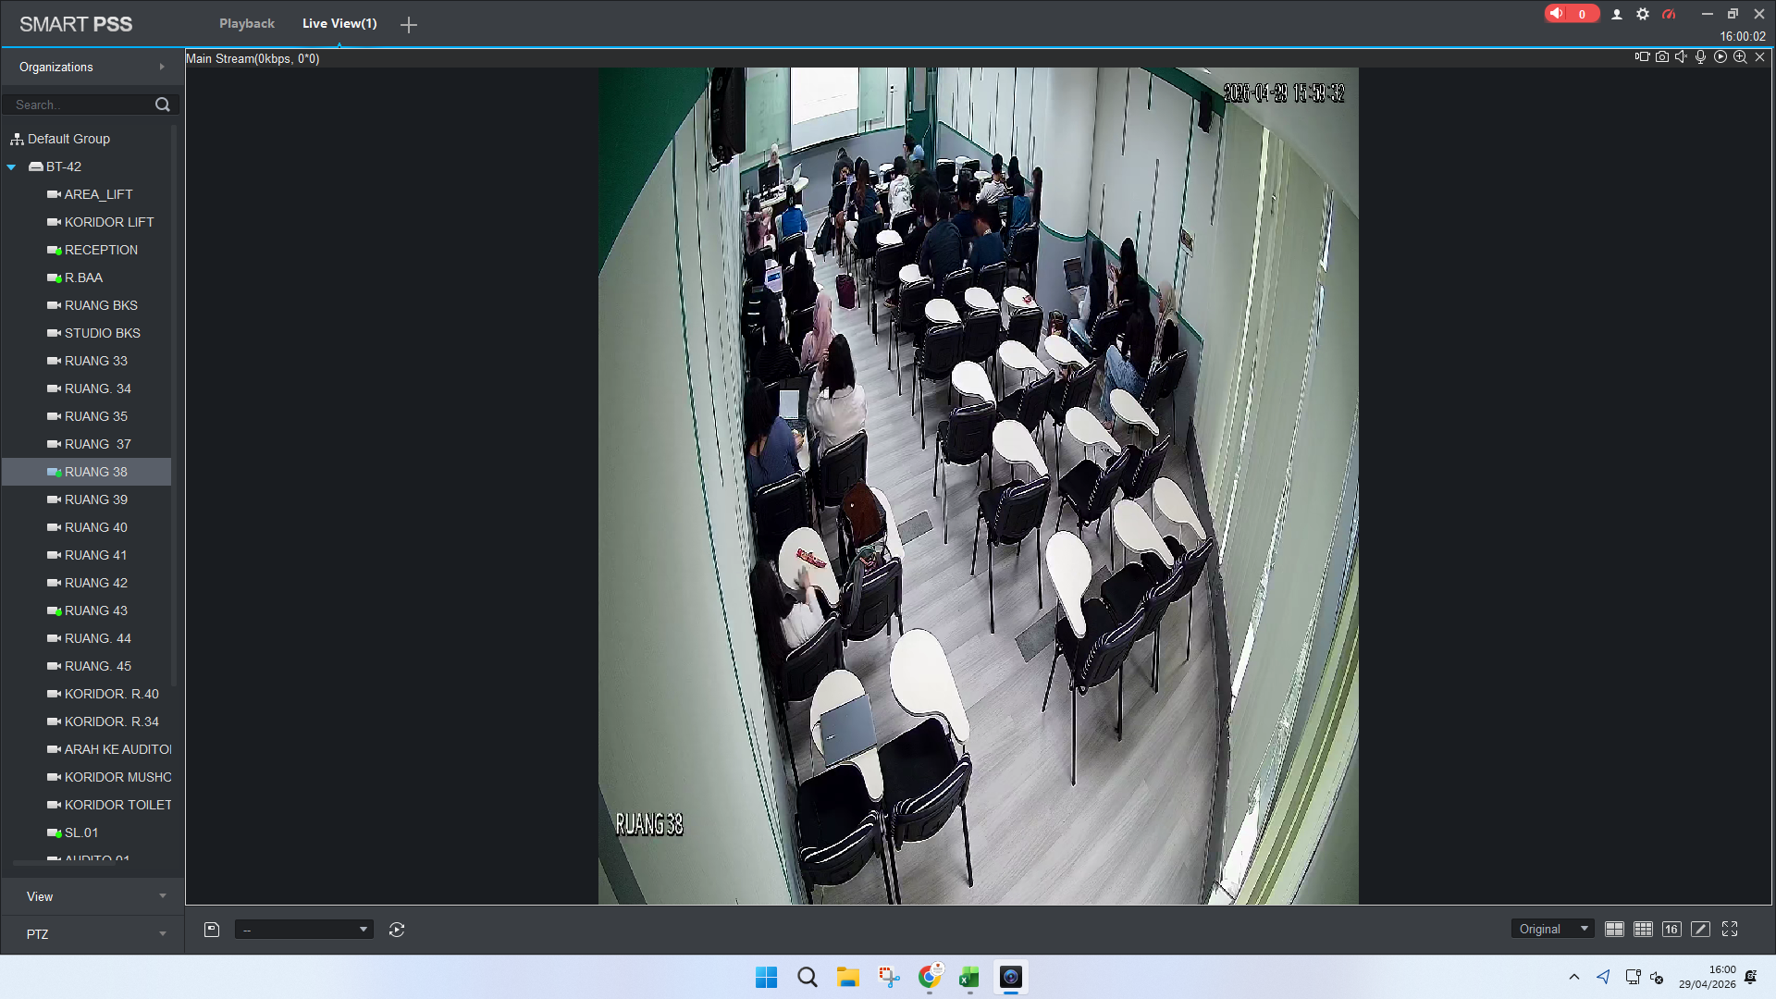Image resolution: width=1776 pixels, height=999 pixels.
Task: Open instant playback for the video window
Action: [1720, 56]
